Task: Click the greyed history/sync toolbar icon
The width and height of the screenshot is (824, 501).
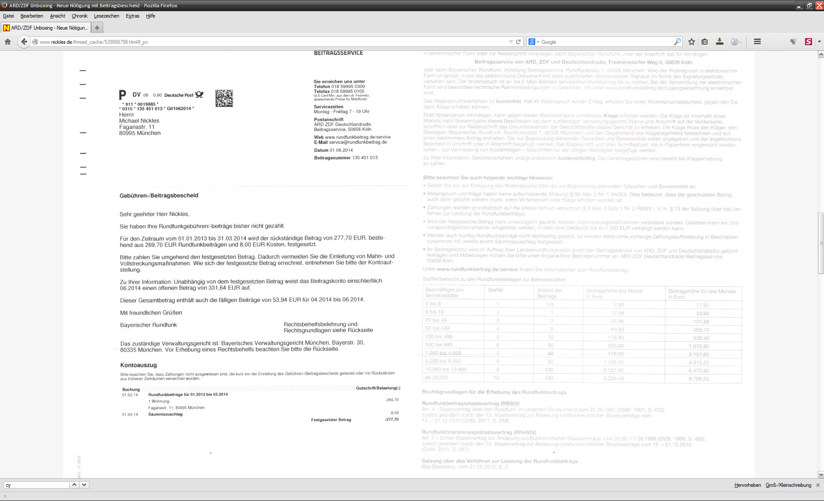Action: pyautogui.click(x=736, y=42)
